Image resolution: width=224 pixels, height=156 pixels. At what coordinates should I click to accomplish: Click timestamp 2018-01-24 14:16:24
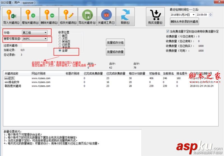click(202, 86)
